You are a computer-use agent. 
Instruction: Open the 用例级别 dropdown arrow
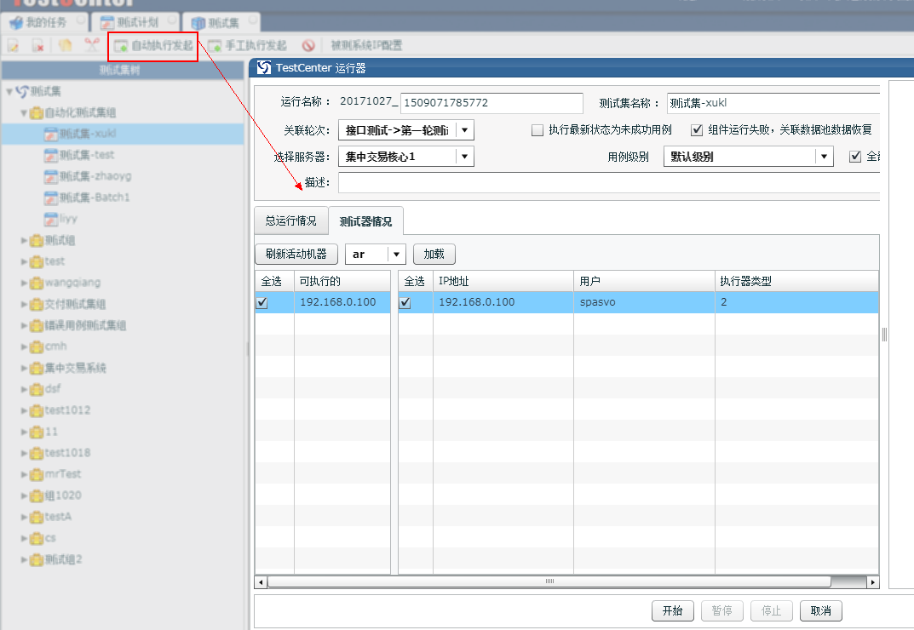click(824, 157)
